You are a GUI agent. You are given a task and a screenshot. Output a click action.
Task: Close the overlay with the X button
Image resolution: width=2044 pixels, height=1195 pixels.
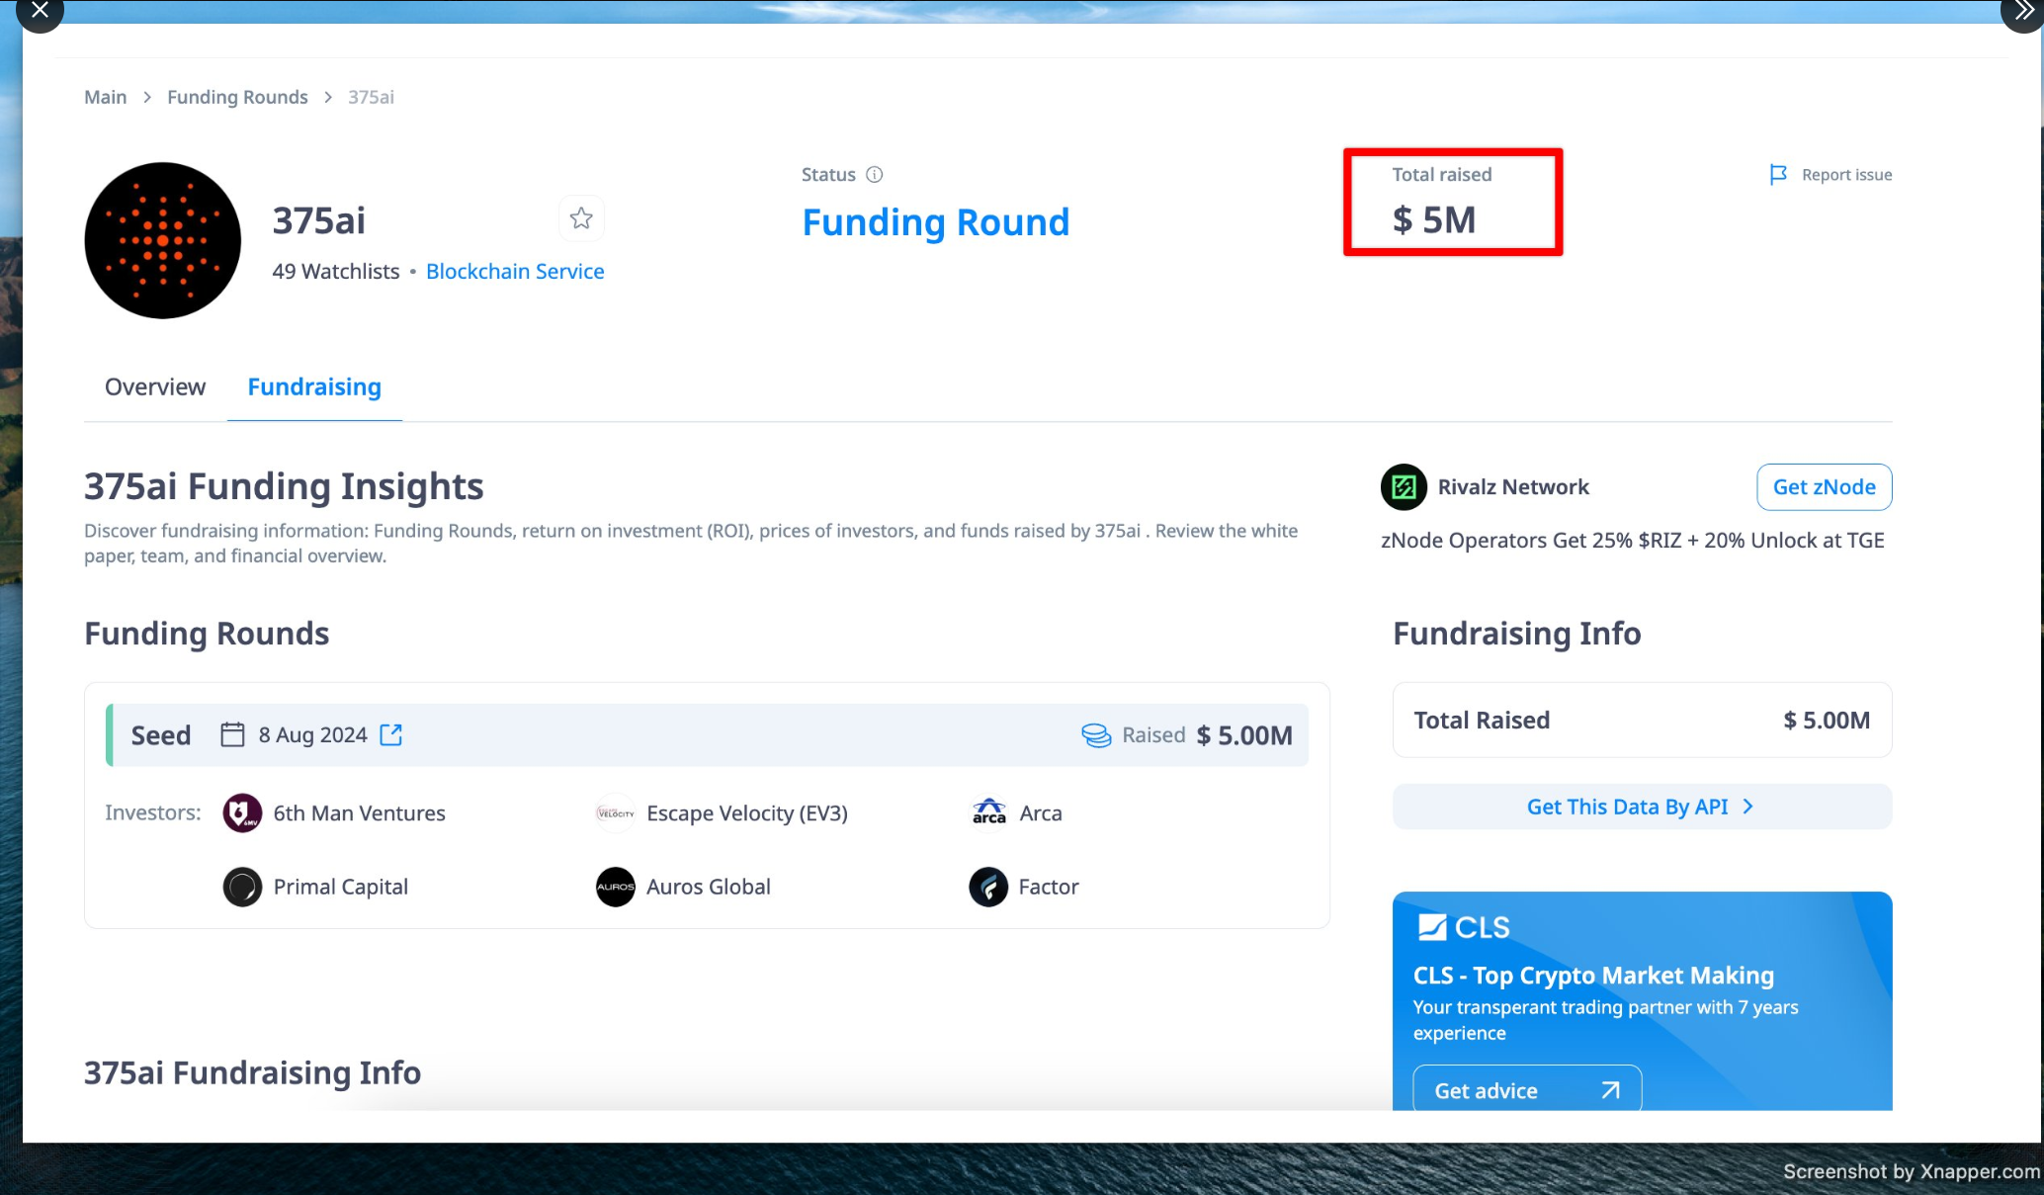coord(40,10)
